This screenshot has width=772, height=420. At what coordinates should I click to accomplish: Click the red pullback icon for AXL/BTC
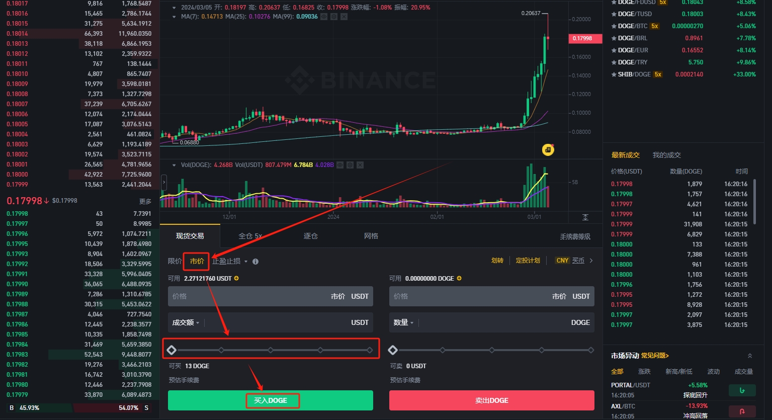pyautogui.click(x=742, y=411)
